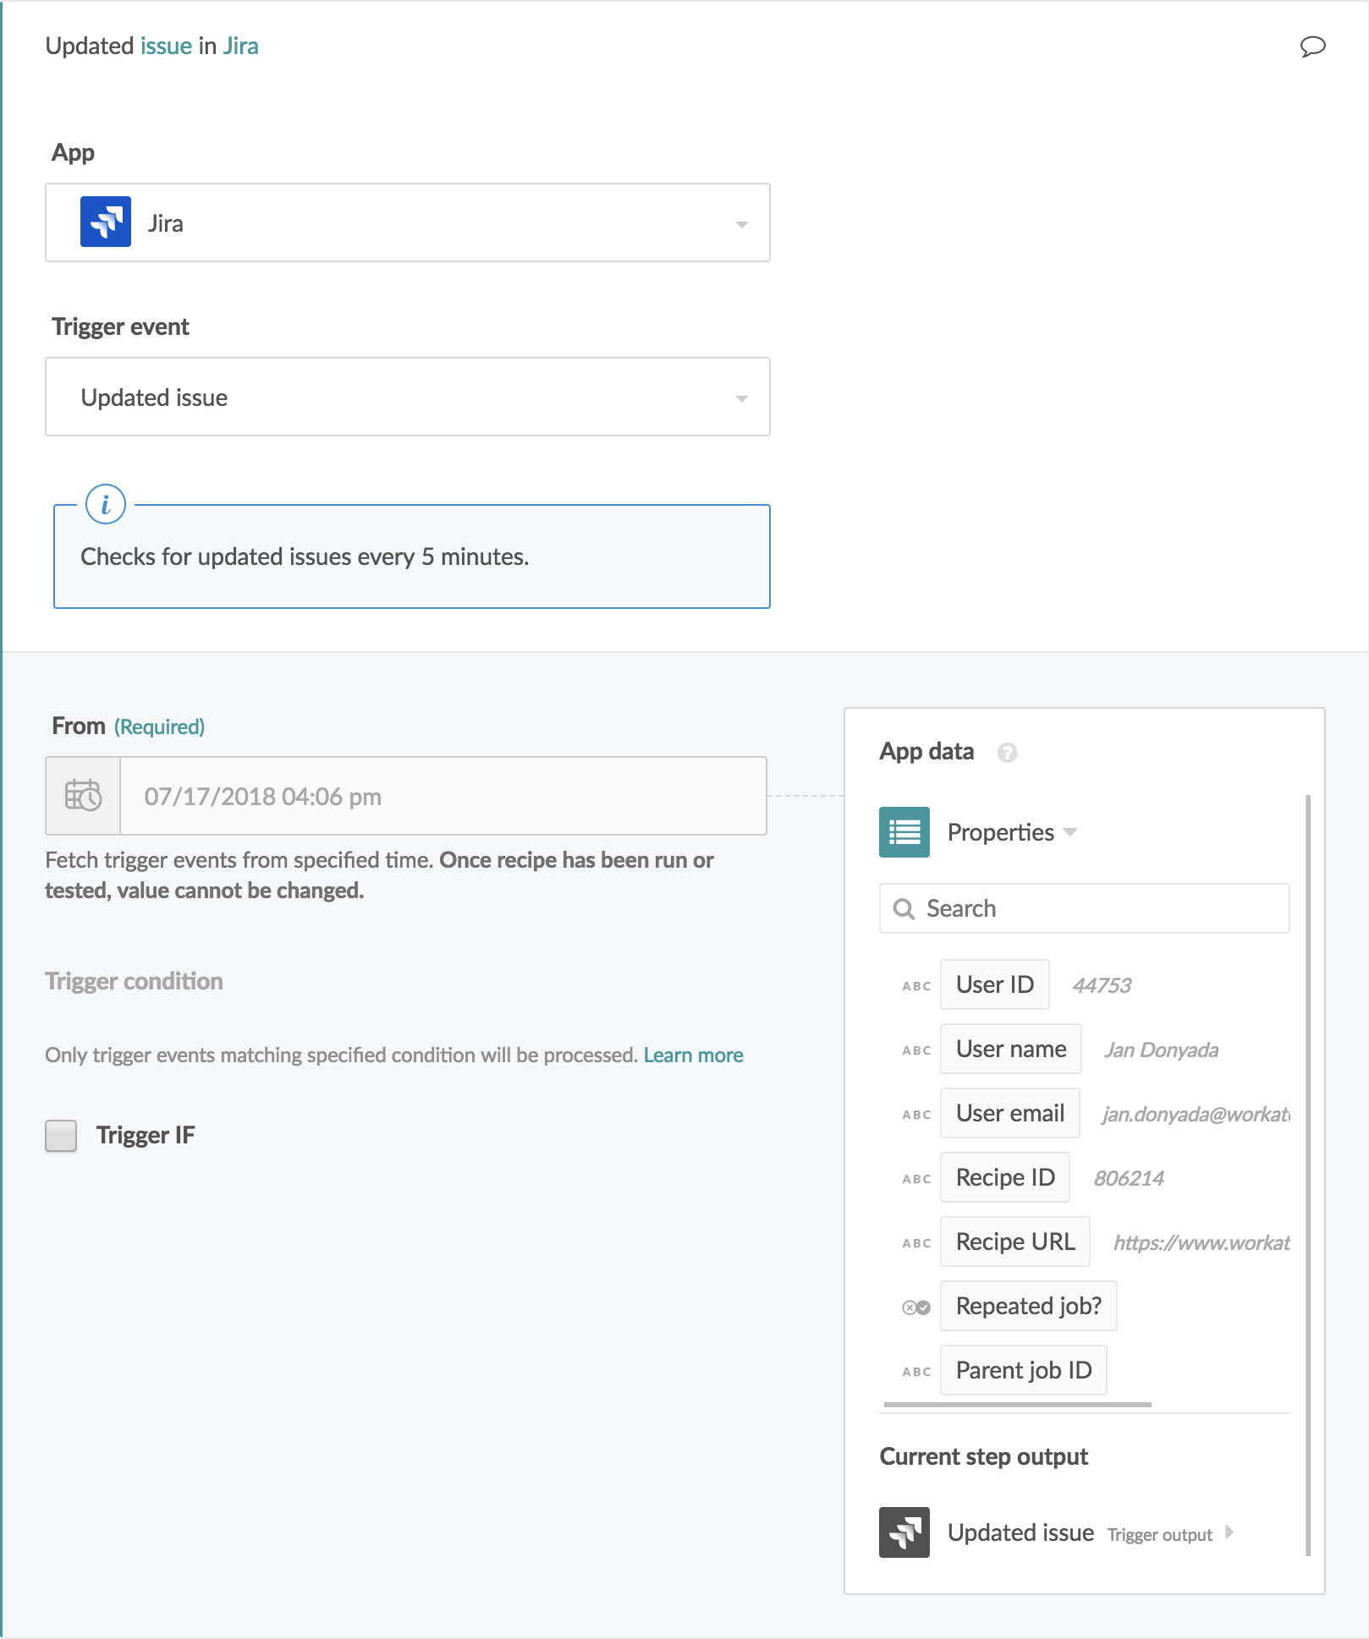Image resolution: width=1369 pixels, height=1639 pixels.
Task: Click the search magnifier icon
Action: point(904,909)
